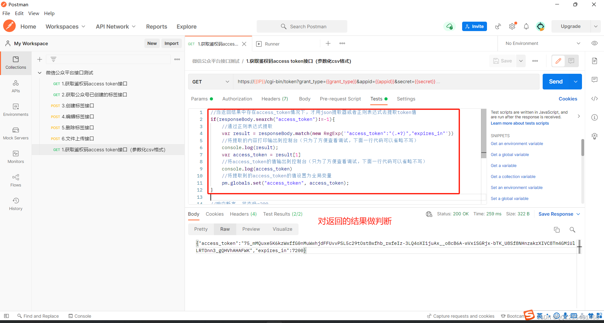Open the GET method dropdown
The height and width of the screenshot is (323, 604).
(210, 82)
